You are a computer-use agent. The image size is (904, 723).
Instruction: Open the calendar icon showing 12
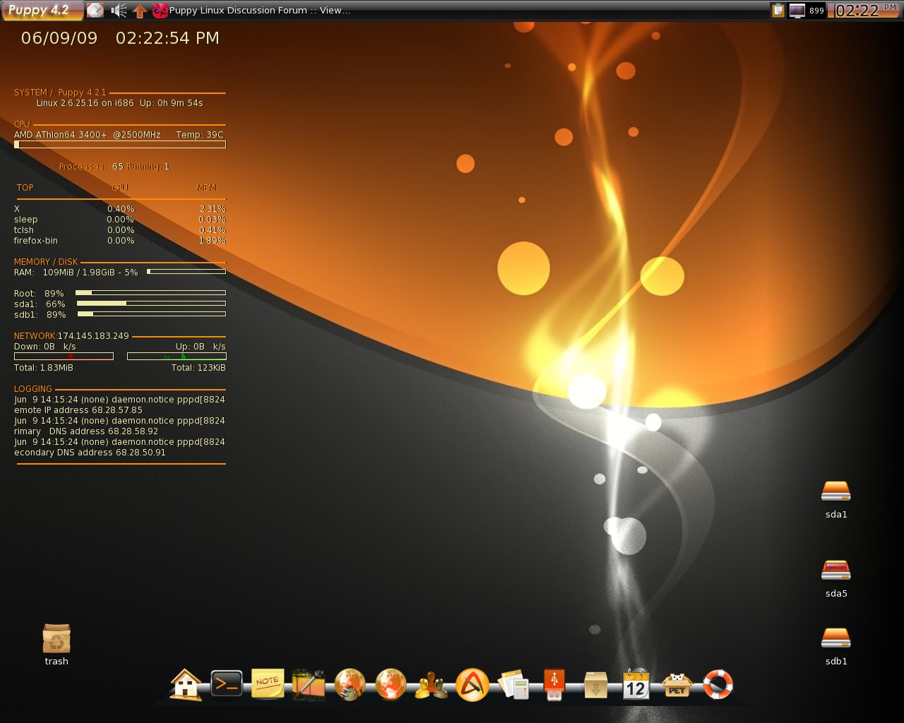(x=636, y=684)
